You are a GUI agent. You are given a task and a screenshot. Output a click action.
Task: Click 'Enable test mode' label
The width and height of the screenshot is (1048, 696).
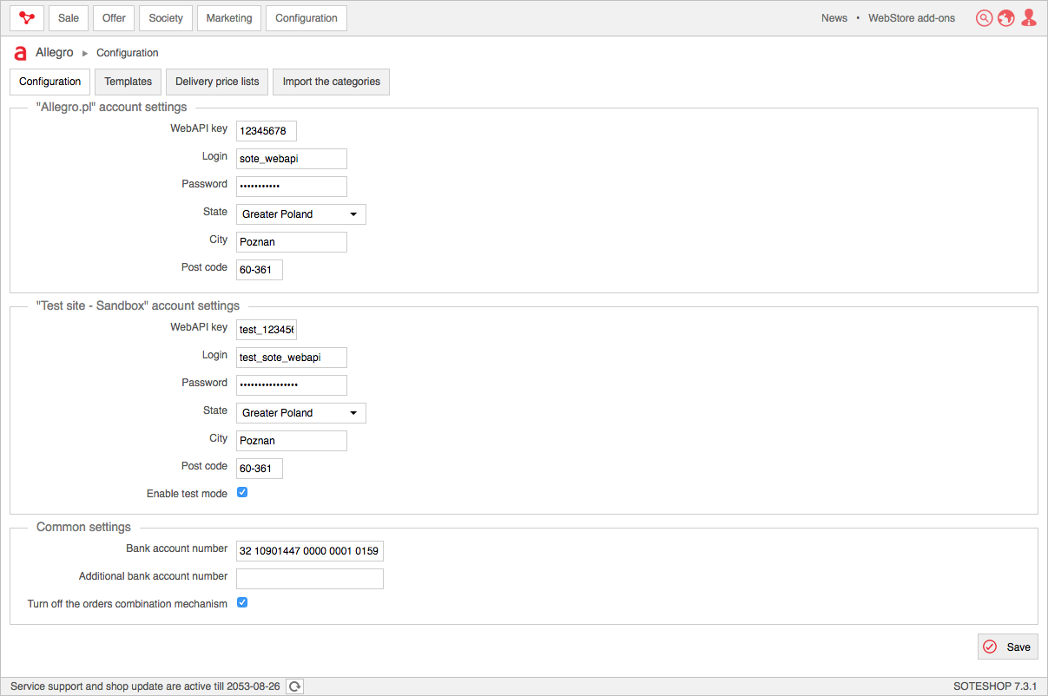coord(187,494)
